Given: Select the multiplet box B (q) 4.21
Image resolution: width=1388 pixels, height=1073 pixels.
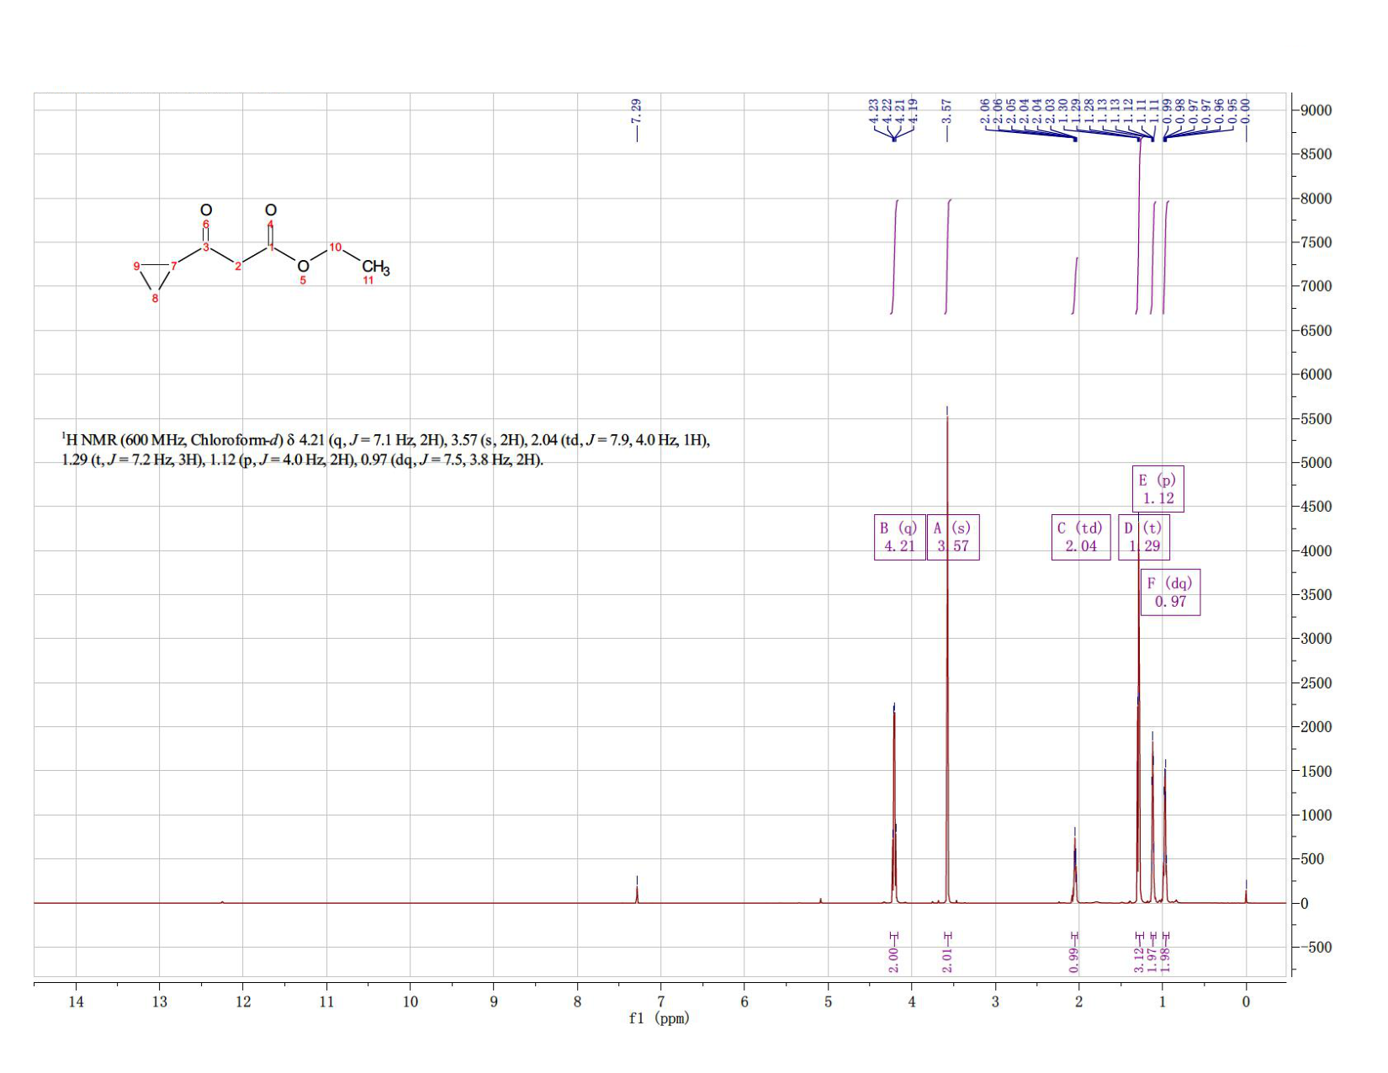Looking at the screenshot, I should click(x=899, y=537).
